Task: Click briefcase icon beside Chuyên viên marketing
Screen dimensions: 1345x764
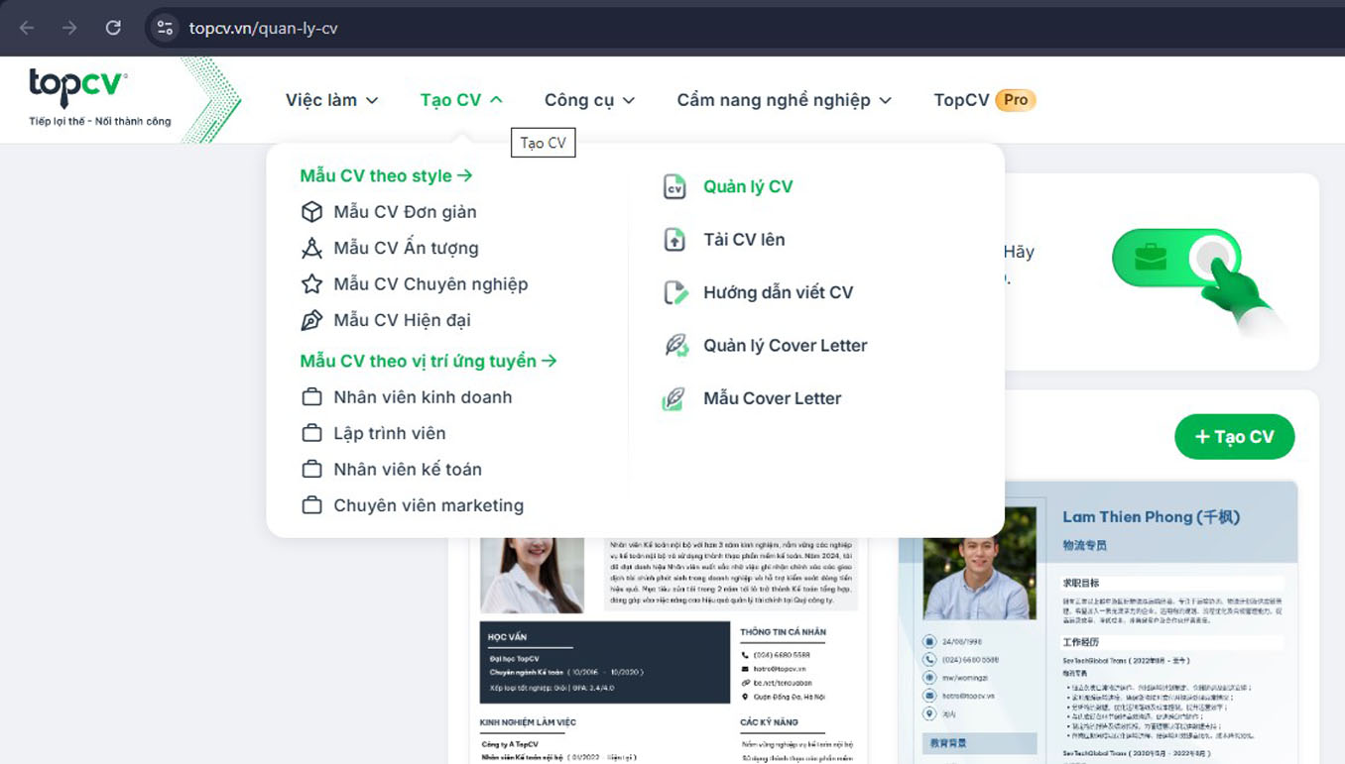Action: tap(311, 505)
